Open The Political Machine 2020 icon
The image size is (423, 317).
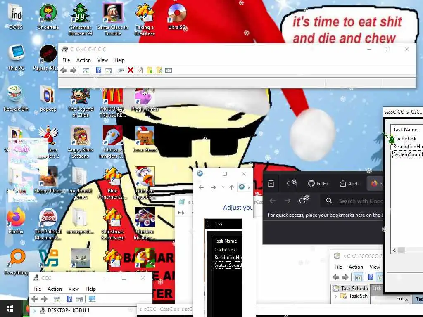48,224
